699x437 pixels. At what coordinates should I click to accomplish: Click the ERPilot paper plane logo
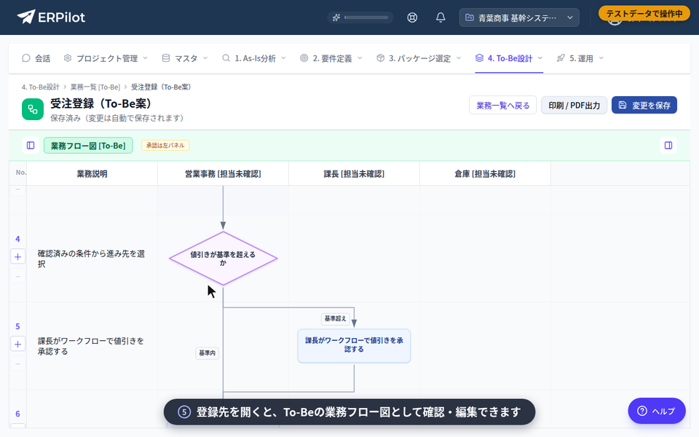click(26, 17)
